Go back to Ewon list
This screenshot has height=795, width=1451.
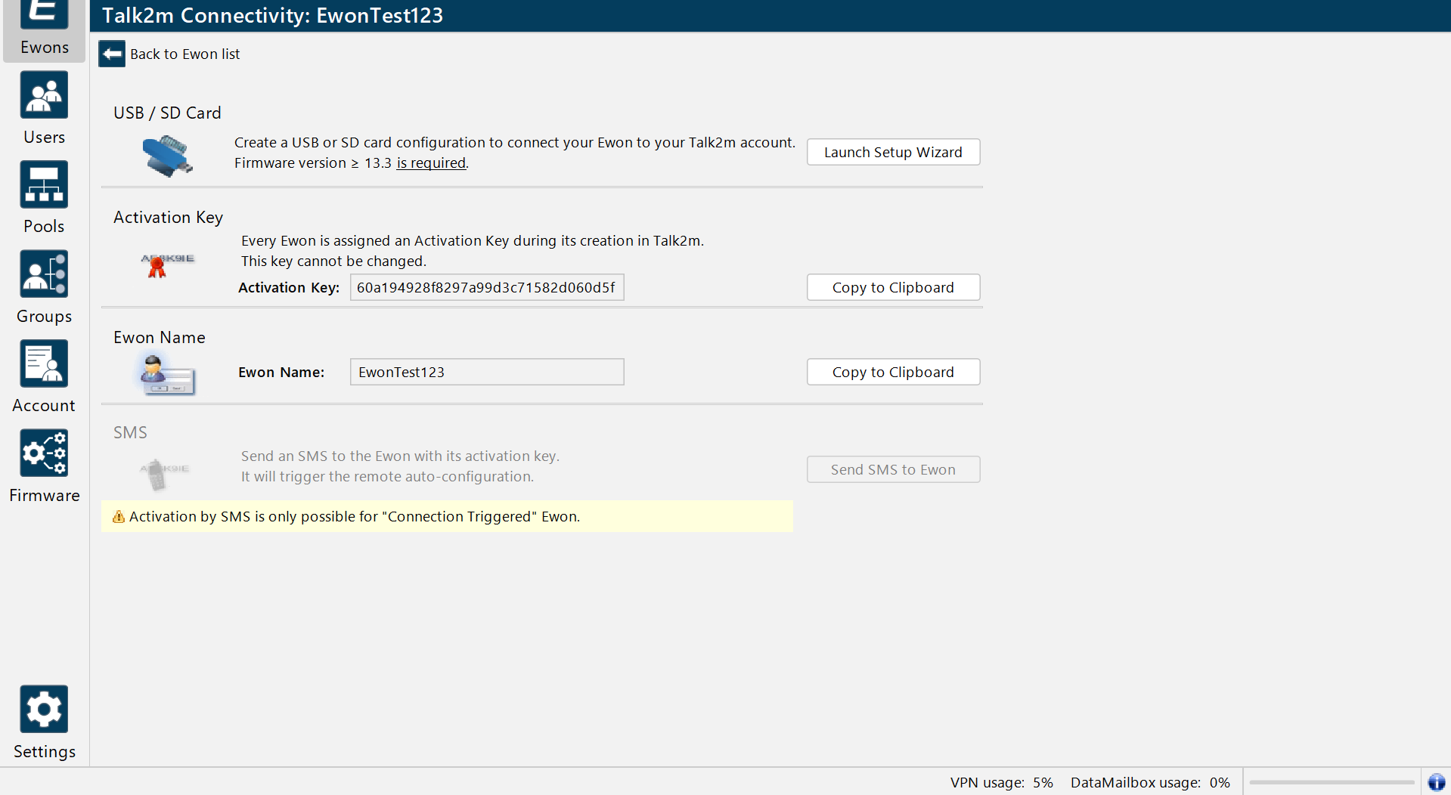click(184, 54)
